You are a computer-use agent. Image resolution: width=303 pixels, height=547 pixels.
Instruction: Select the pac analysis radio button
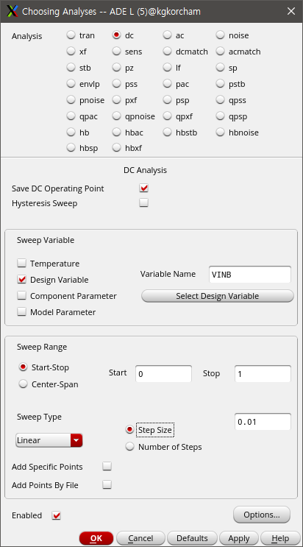[x=168, y=84]
